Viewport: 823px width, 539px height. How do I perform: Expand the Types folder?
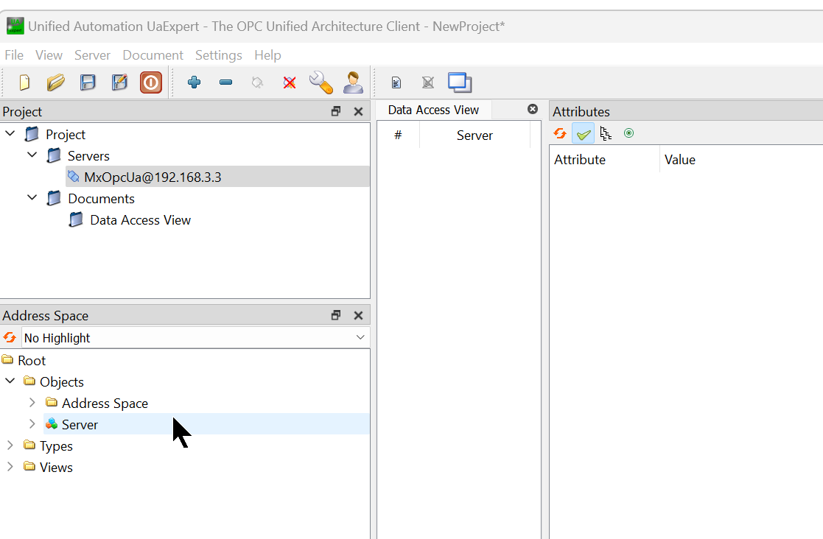tap(10, 445)
